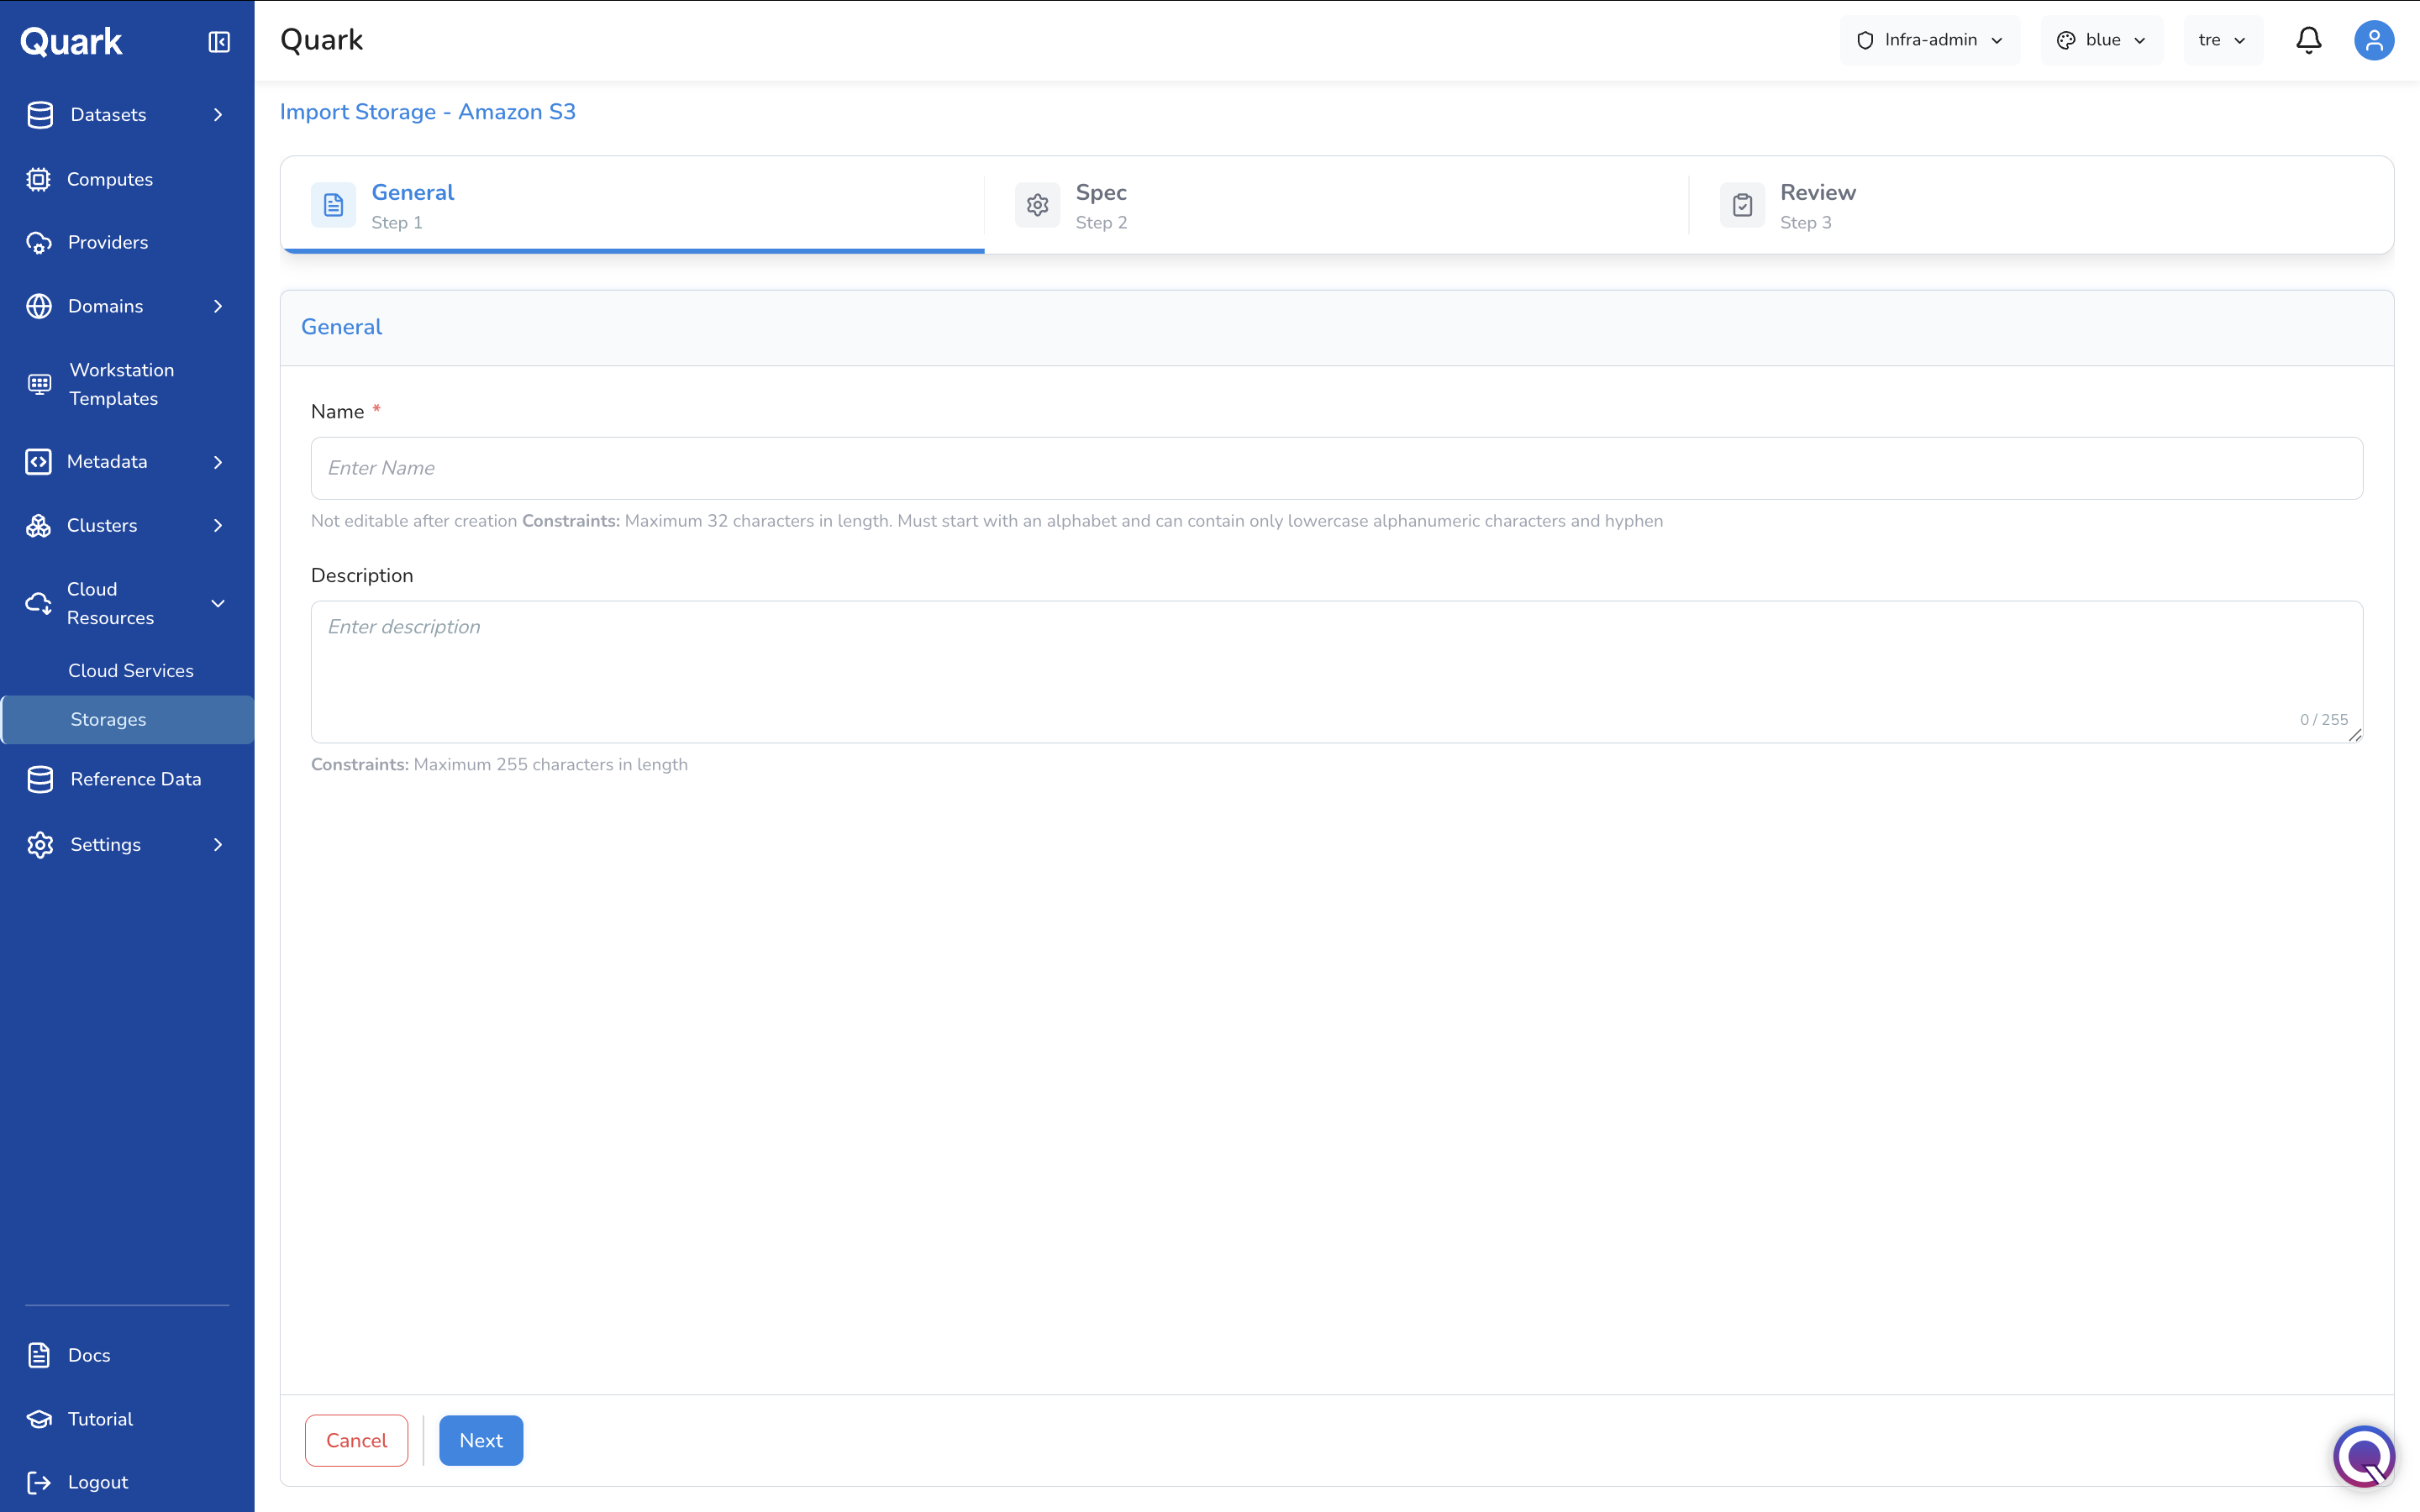Click the Spec step gear icon
The image size is (2420, 1512).
click(1037, 205)
